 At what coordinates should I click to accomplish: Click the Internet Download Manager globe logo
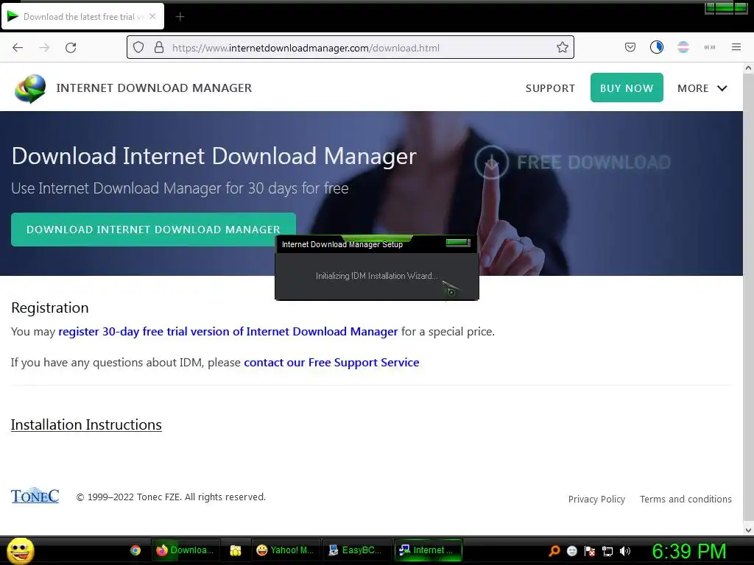(x=29, y=88)
